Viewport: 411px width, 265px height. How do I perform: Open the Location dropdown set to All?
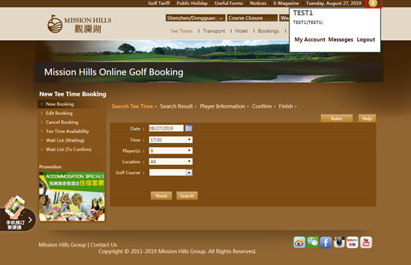170,161
